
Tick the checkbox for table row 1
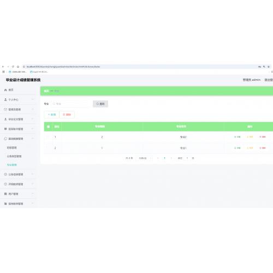48,137
